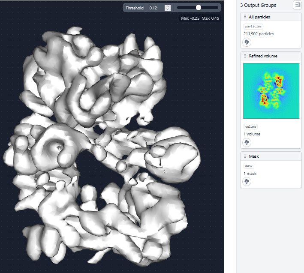Grab the Refined volume drag handle
The image size is (304, 273).
(245, 56)
